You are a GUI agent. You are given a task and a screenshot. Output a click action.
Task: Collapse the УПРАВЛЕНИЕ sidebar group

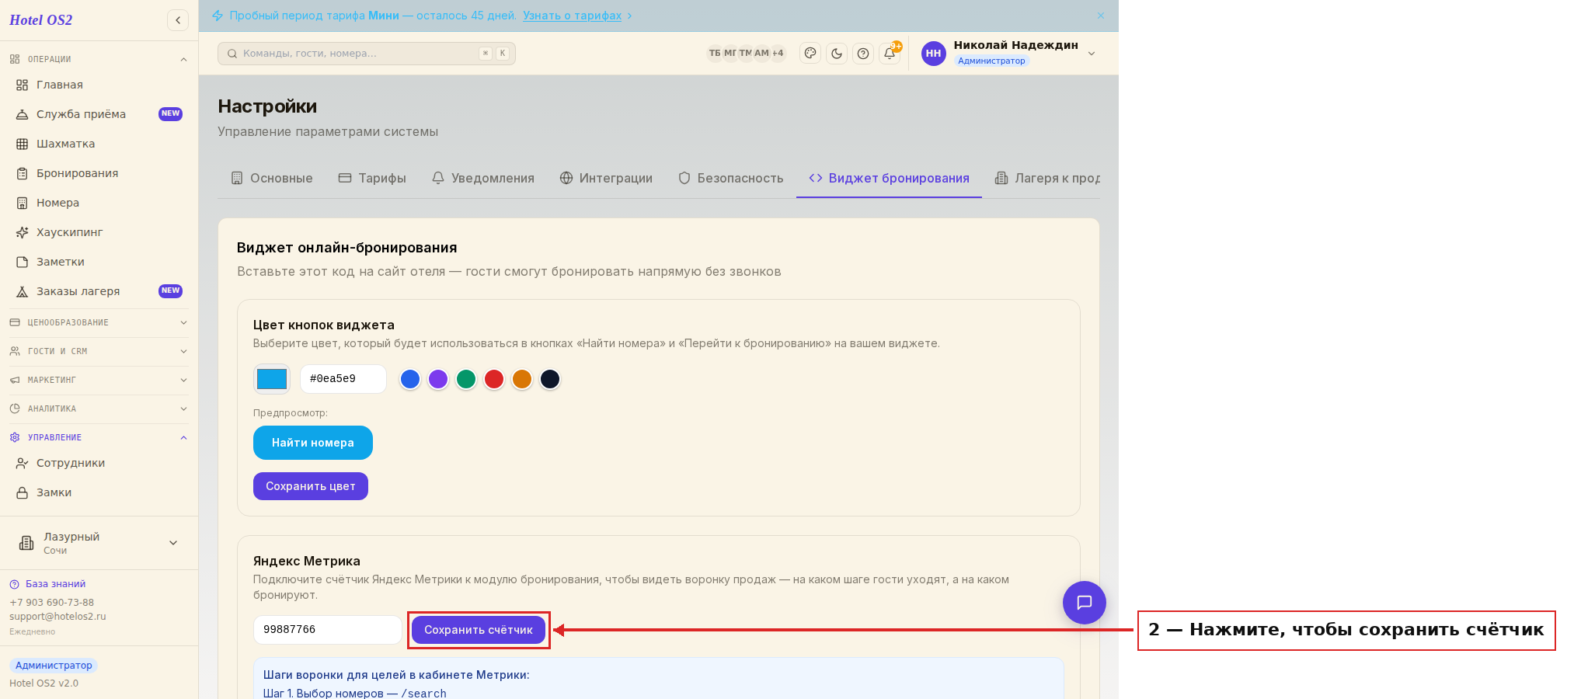pyautogui.click(x=99, y=437)
